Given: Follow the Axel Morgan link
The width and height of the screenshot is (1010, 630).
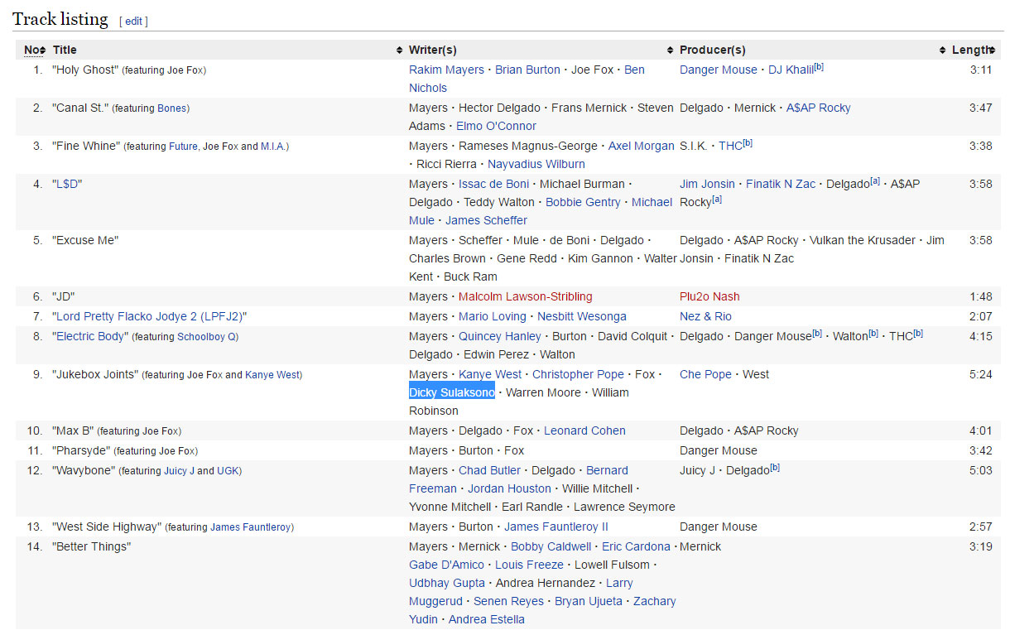Looking at the screenshot, I should click(x=642, y=146).
